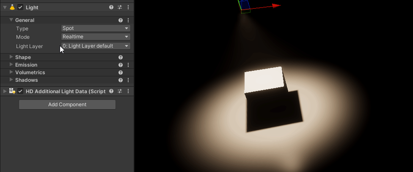Image resolution: width=413 pixels, height=172 pixels.
Task: Open Shadows section more options
Action: [128, 80]
